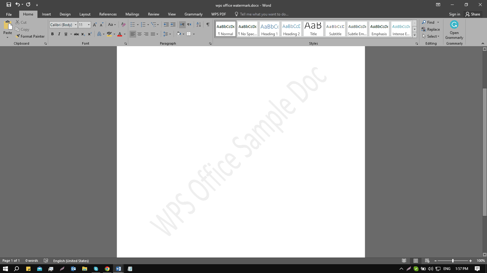Shrink the font size
The width and height of the screenshot is (487, 273).
(101, 25)
